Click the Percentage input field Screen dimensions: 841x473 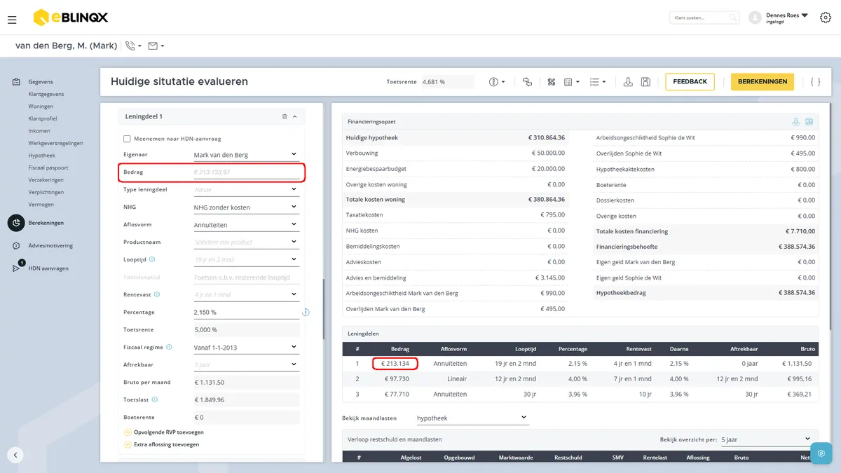(x=246, y=313)
